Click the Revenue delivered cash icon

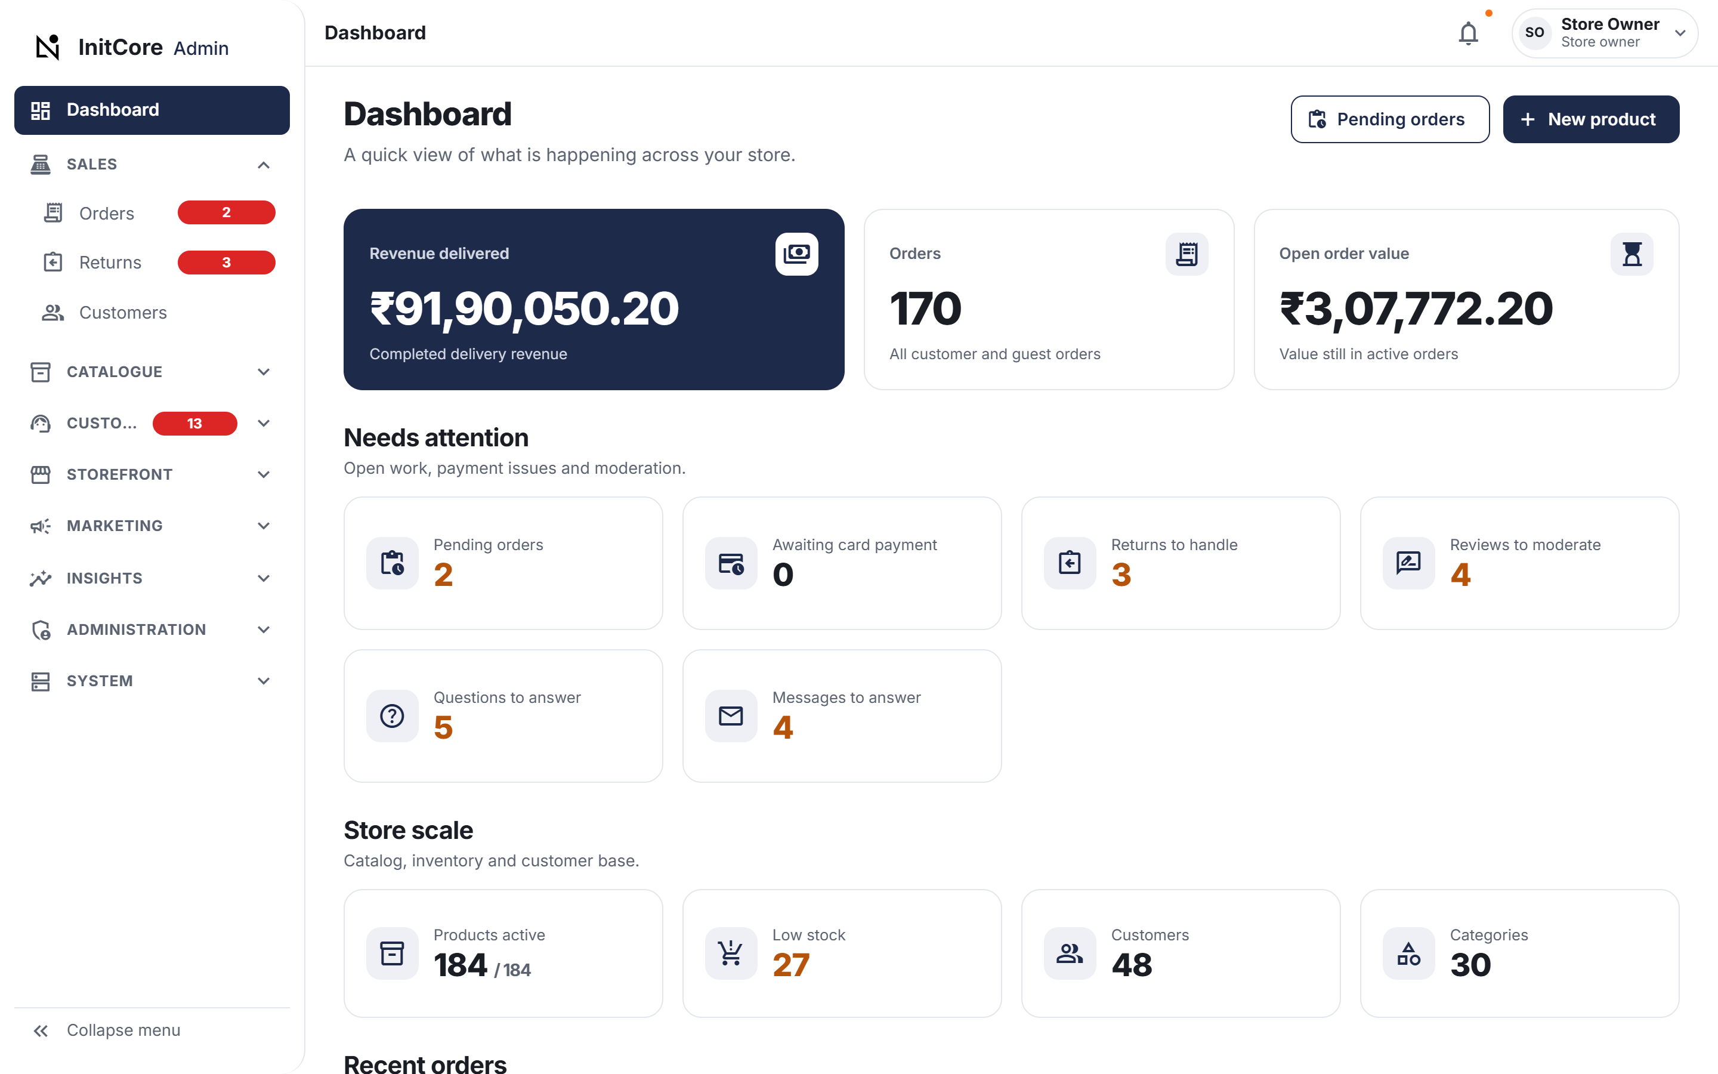796,254
